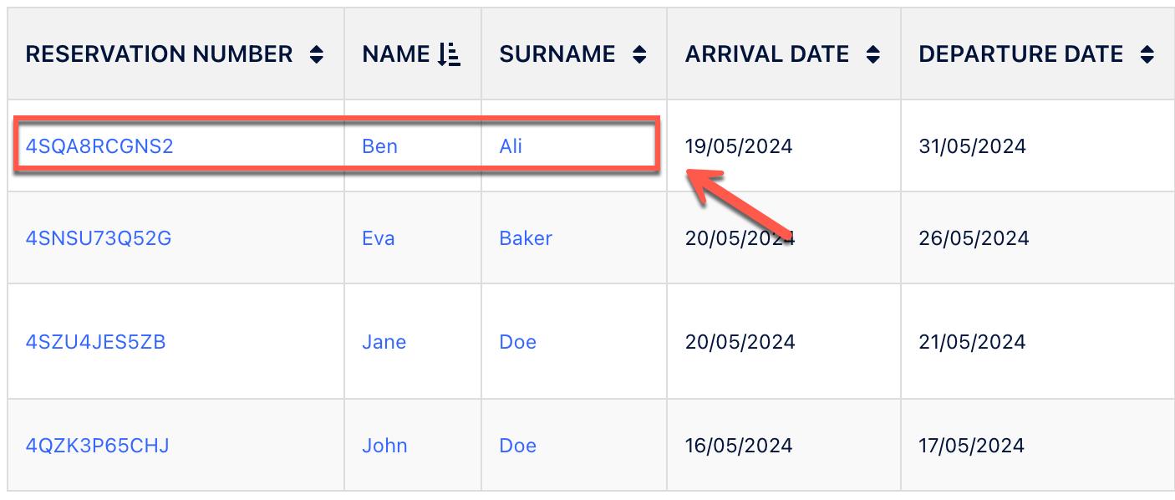Click the surname Ali link

(511, 146)
